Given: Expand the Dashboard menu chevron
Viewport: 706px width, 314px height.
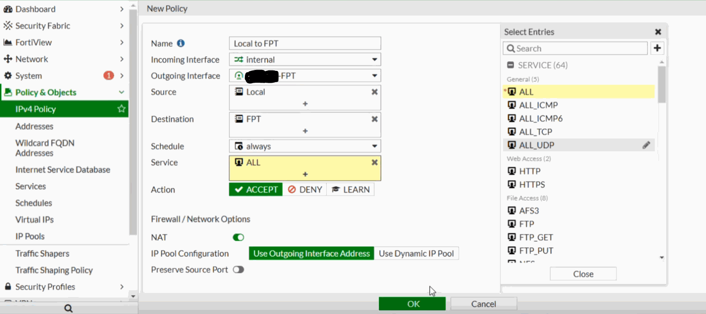Looking at the screenshot, I should 122,9.
